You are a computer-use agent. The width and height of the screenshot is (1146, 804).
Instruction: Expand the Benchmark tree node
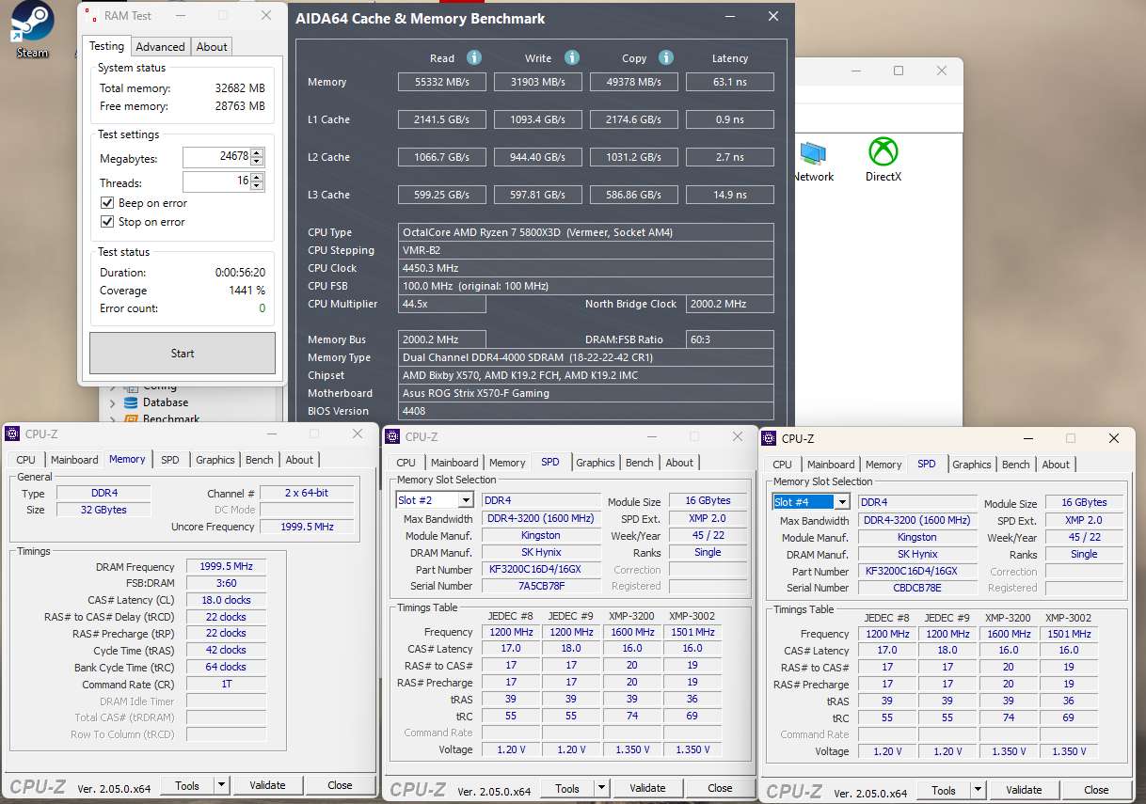[x=113, y=419]
